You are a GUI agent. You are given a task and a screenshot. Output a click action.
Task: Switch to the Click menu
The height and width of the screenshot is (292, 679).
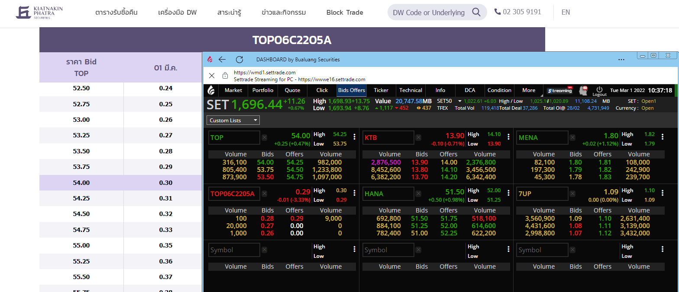(322, 90)
